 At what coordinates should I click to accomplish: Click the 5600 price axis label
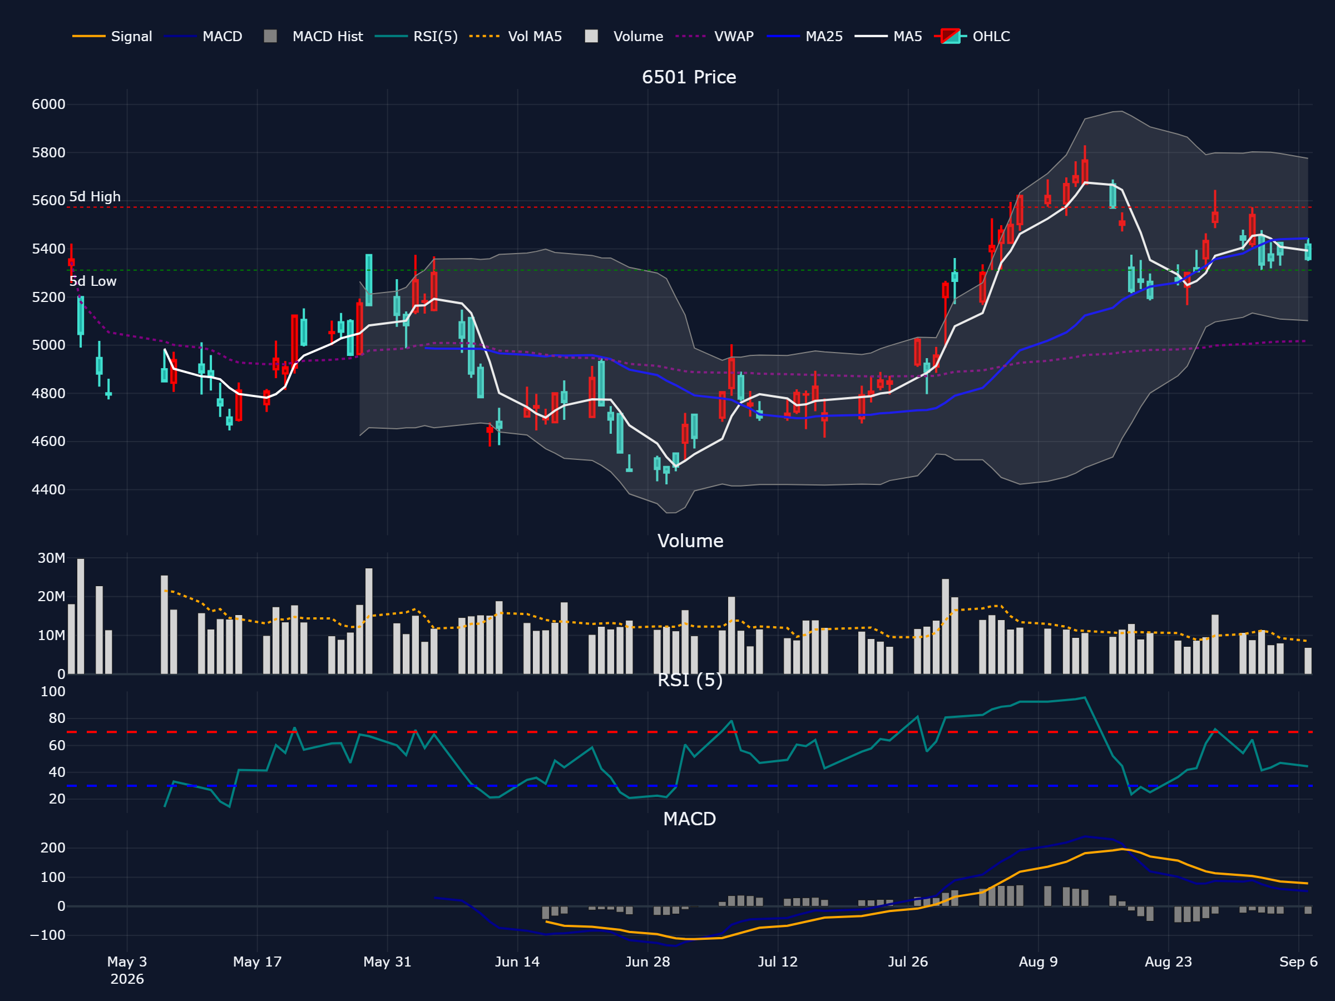[x=48, y=200]
